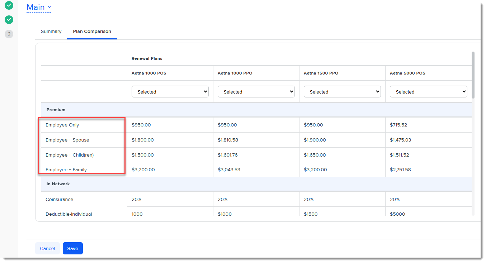Open Selected dropdown under Aetna 1000 PPO
This screenshot has width=486, height=263.
(256, 92)
